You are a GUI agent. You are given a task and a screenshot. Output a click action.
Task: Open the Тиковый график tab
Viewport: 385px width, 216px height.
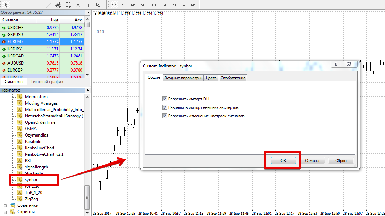(x=47, y=82)
